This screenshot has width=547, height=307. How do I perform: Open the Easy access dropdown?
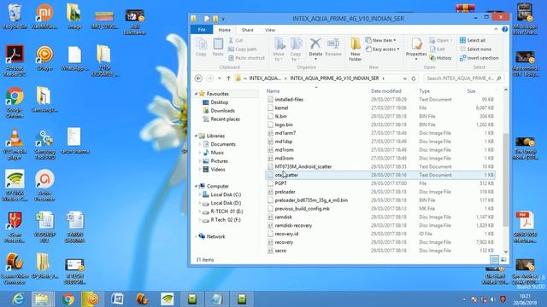383,49
